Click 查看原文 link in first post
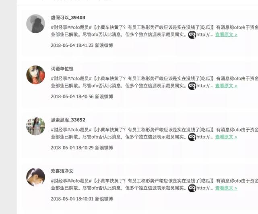The width and height of the screenshot is (258, 214). 226,35
